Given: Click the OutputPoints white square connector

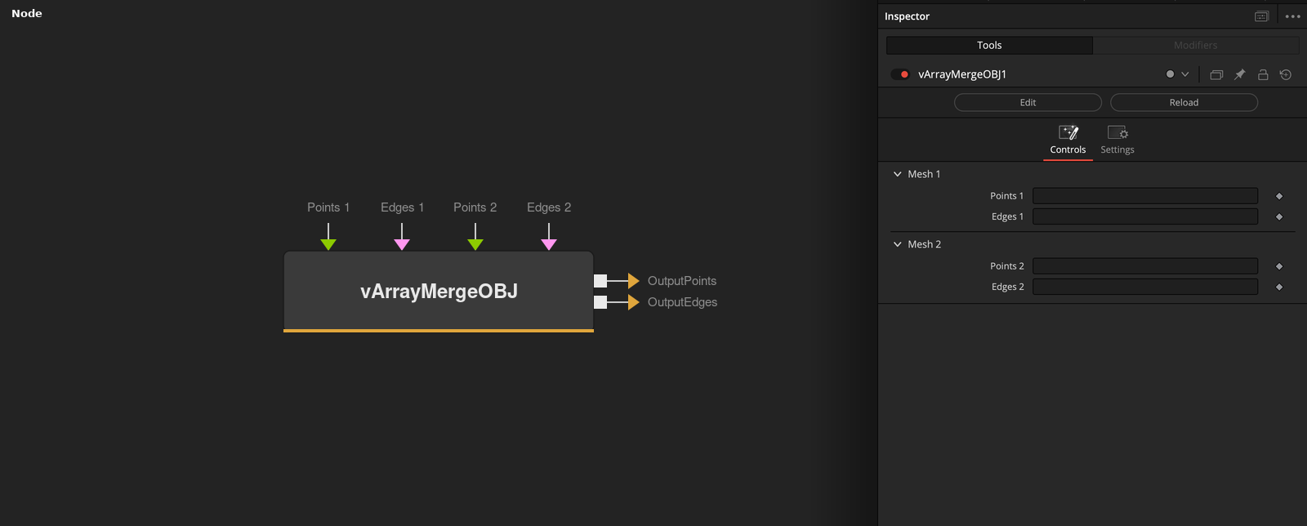Looking at the screenshot, I should (x=600, y=281).
